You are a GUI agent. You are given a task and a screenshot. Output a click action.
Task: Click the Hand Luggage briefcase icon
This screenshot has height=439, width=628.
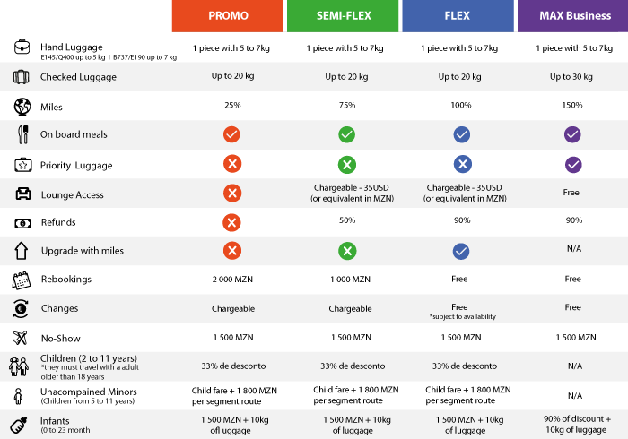(21, 48)
